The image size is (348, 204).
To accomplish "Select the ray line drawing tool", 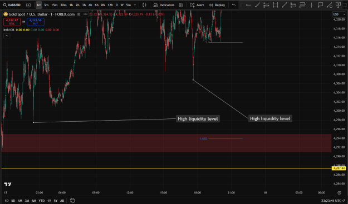I will tap(285, 5).
